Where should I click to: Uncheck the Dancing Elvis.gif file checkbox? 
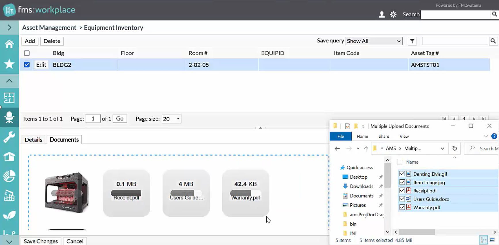(402, 174)
